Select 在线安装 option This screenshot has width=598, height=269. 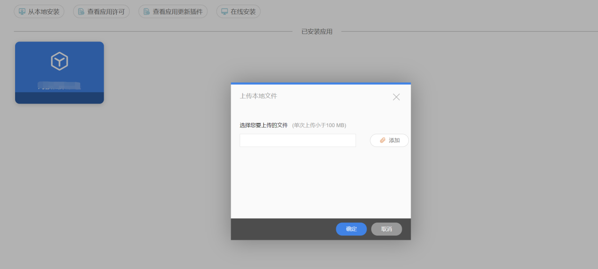pos(238,12)
